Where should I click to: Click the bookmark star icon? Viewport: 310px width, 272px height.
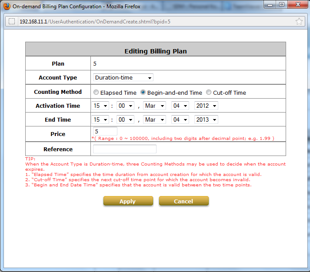[299, 21]
